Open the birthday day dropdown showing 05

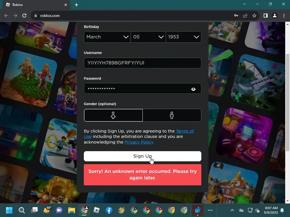148,37
